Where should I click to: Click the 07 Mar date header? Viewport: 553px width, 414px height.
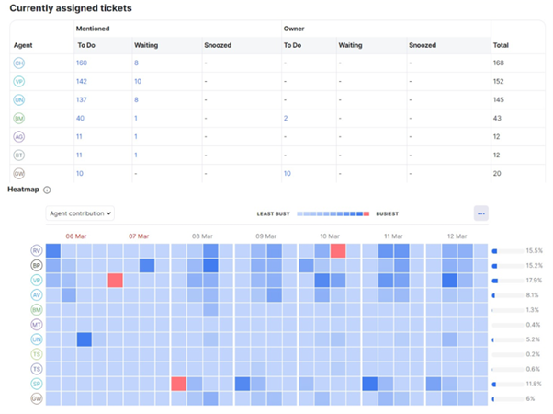(x=139, y=236)
